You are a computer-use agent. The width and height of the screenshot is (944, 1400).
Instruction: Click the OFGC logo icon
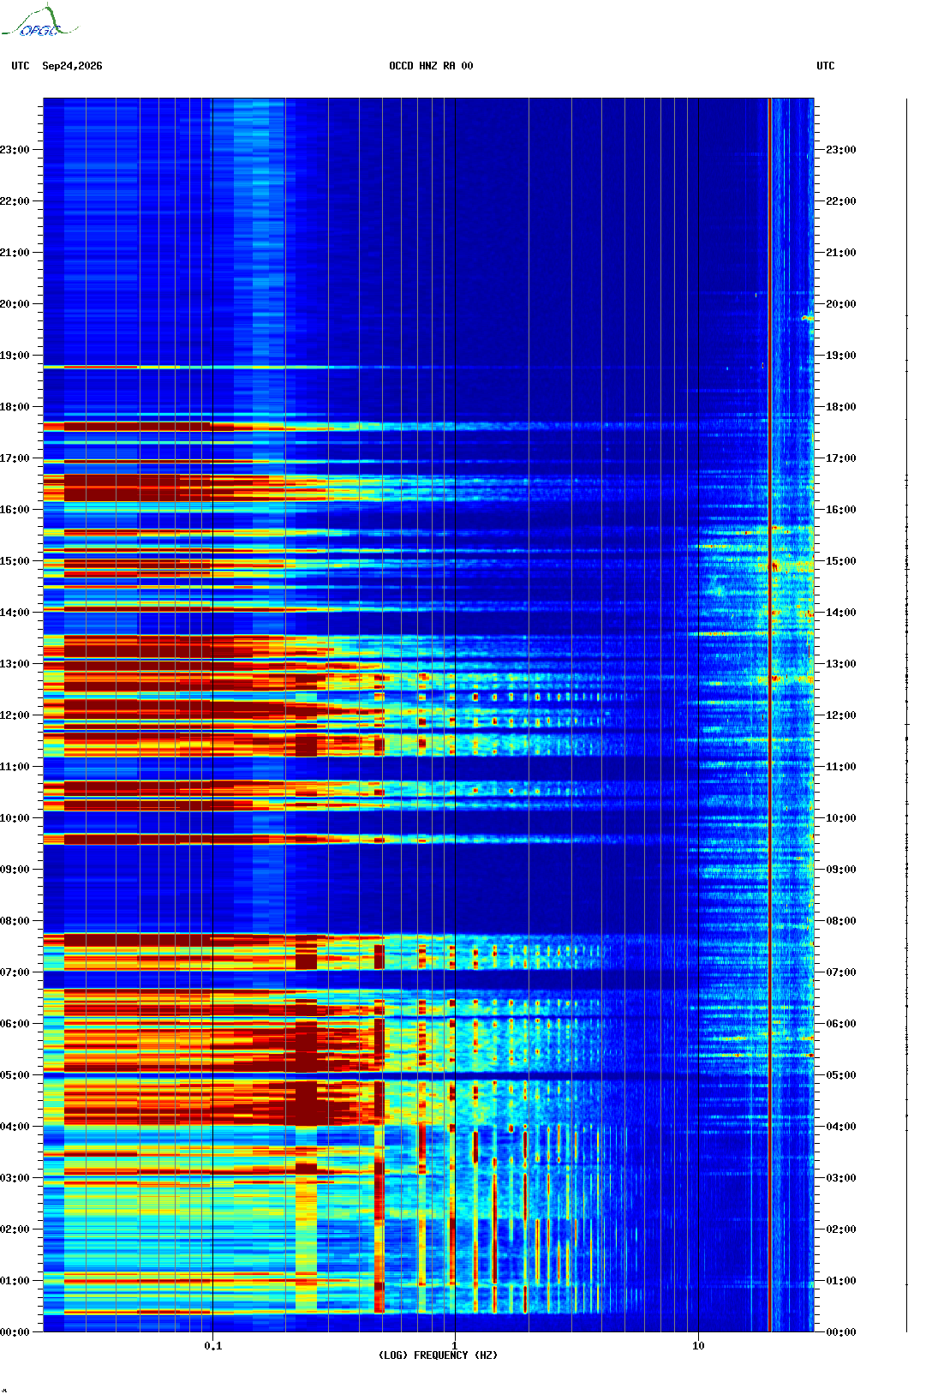click(x=39, y=22)
